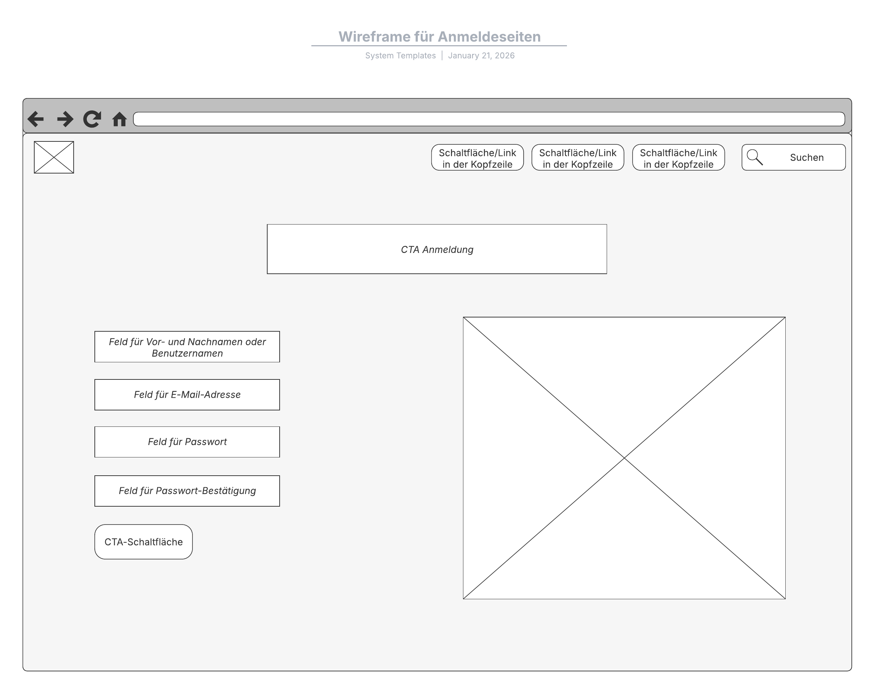Click the first Schaltfläche/Link in der Kopfzeile
Screen dimensions: 875x694
click(x=477, y=158)
